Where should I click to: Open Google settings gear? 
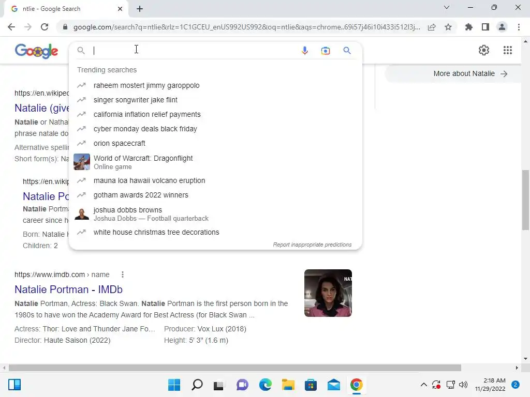(x=484, y=50)
